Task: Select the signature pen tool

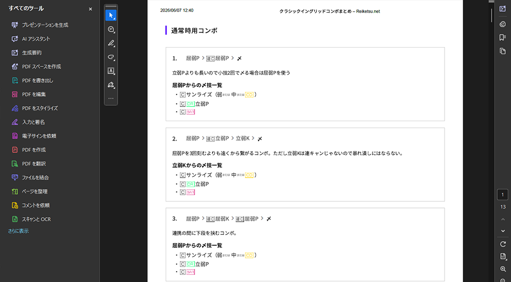Action: pos(111,85)
